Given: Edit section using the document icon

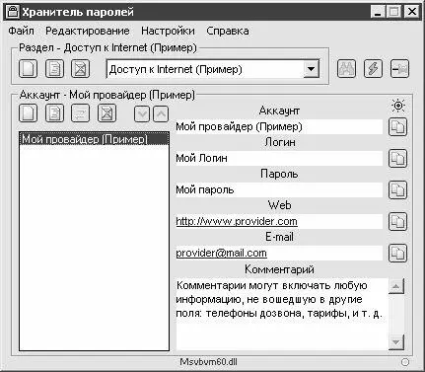Looking at the screenshot, I should [x=54, y=69].
